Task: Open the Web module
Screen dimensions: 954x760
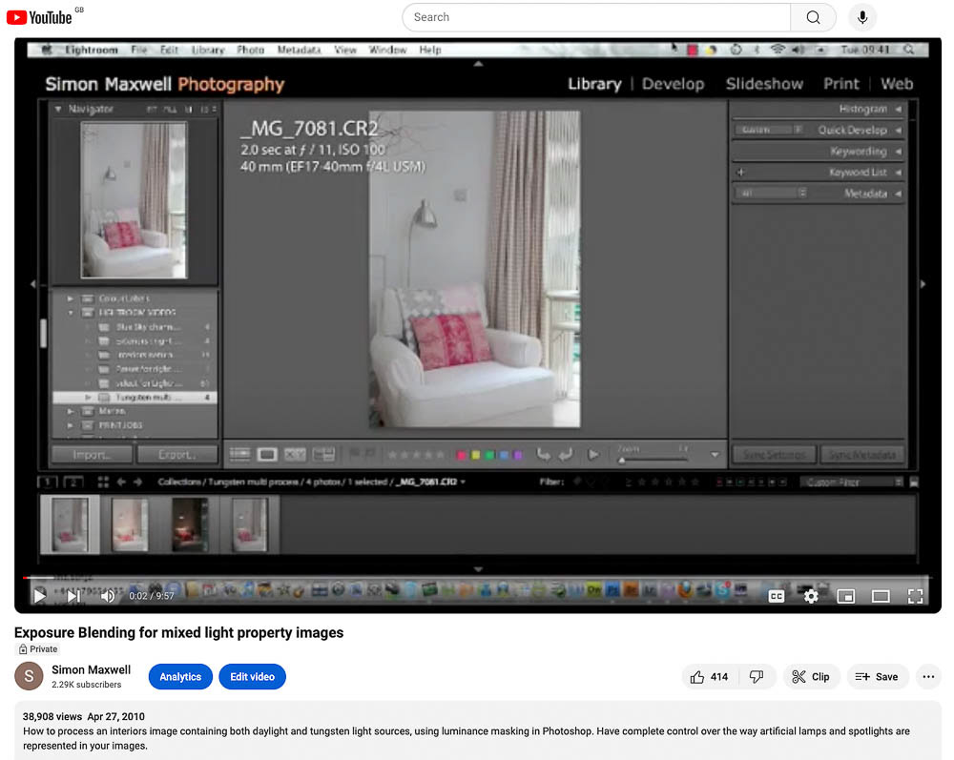Action: coord(897,84)
